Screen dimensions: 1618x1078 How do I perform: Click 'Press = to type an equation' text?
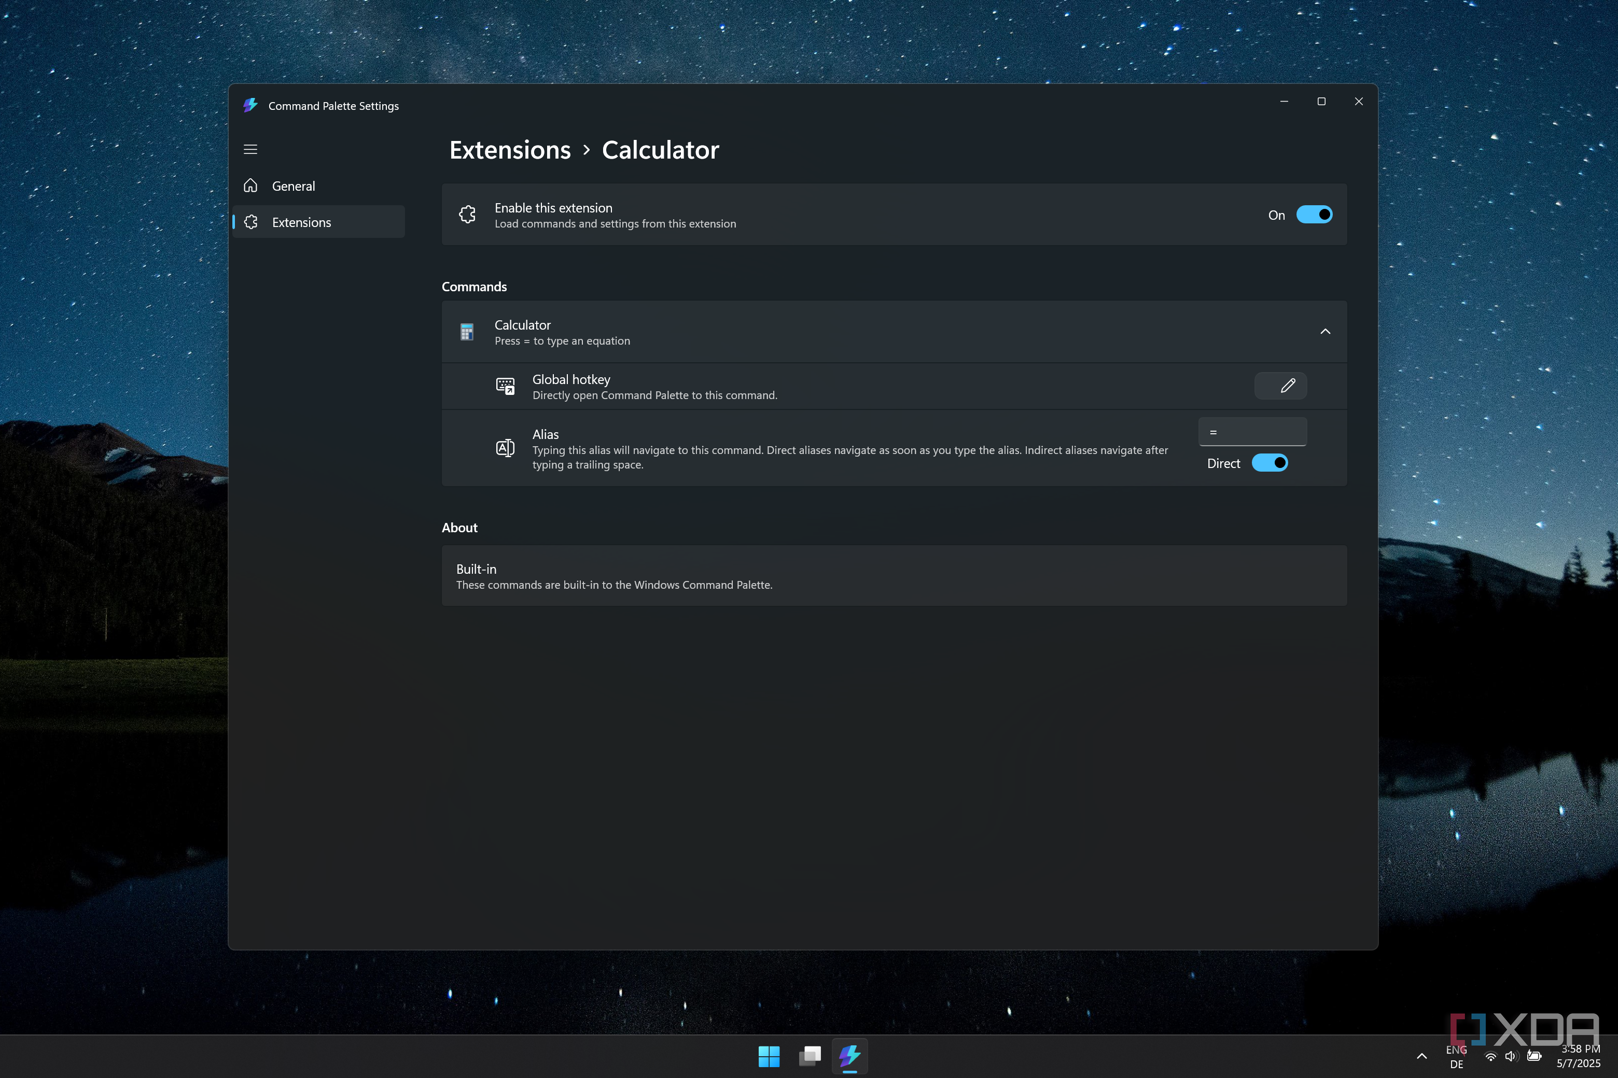(x=562, y=341)
